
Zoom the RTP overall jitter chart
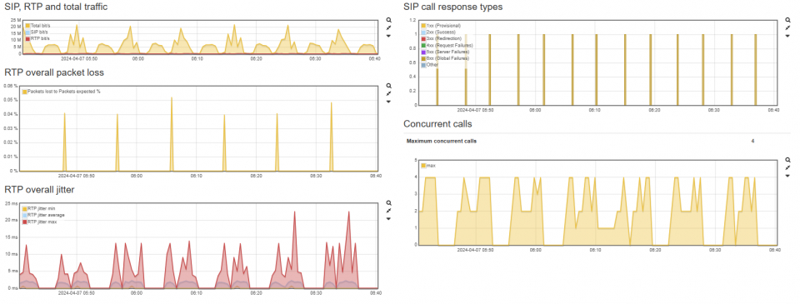tap(388, 203)
